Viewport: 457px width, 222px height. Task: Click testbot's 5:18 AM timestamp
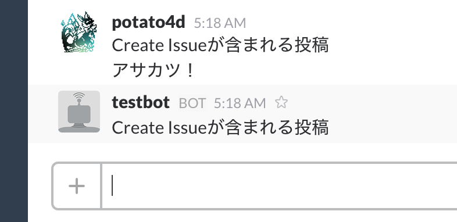(240, 103)
